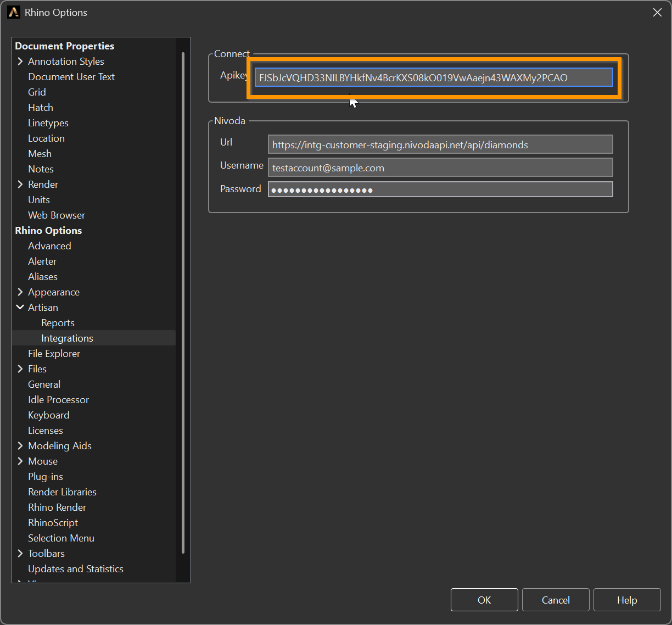Image resolution: width=672 pixels, height=625 pixels.
Task: Open the Mesh settings page
Action: 40,154
